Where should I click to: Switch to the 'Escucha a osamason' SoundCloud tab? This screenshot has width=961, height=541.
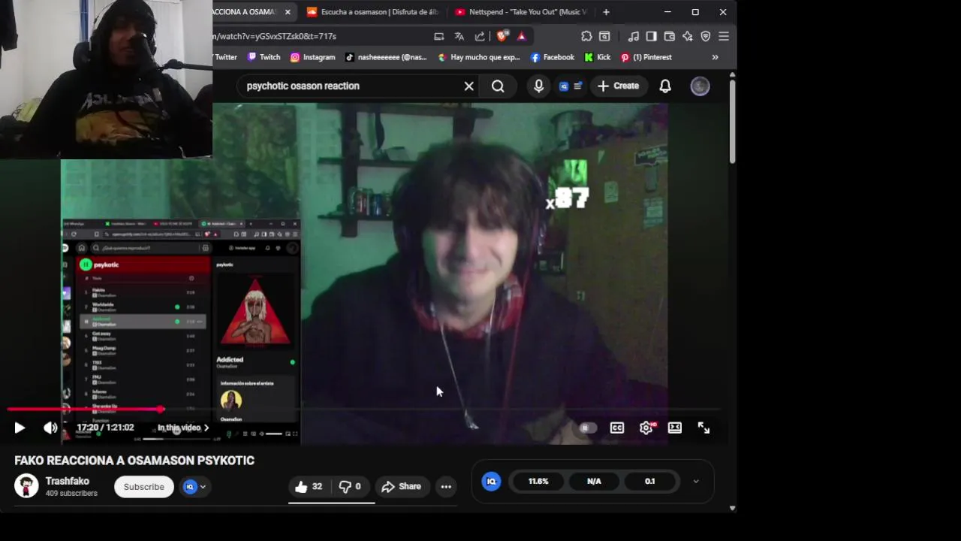[x=373, y=12]
